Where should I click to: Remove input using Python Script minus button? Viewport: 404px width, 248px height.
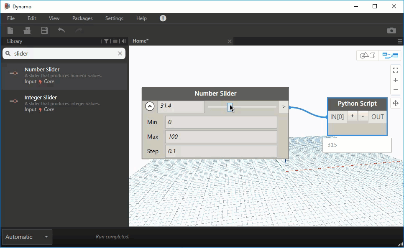click(363, 116)
